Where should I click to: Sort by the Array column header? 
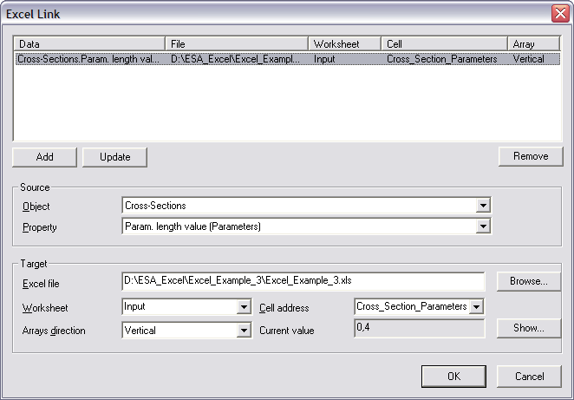534,44
